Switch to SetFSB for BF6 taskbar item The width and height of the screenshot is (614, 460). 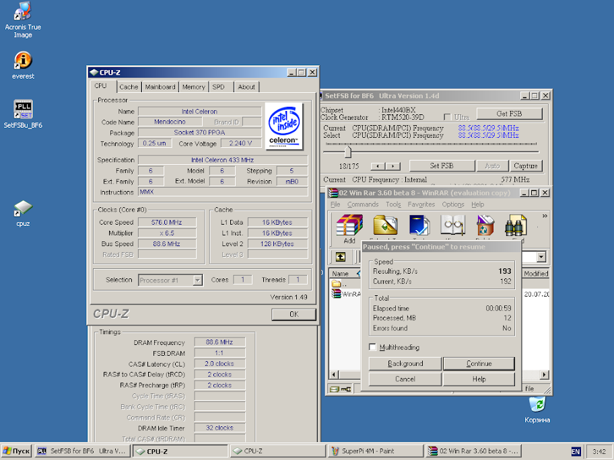[82, 451]
